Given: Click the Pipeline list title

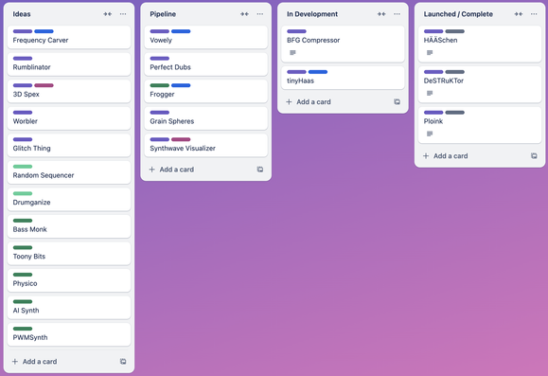Looking at the screenshot, I should (163, 14).
